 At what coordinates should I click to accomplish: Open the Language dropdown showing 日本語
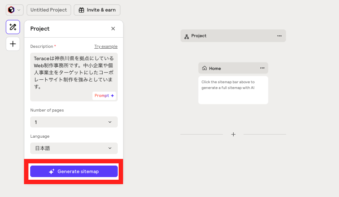click(74, 148)
